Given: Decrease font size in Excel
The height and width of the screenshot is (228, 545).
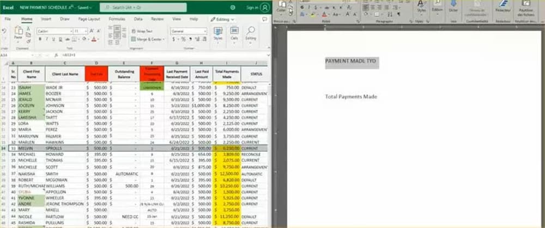Looking at the screenshot, I should 98,31.
